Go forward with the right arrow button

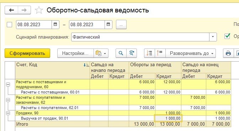click(x=24, y=10)
